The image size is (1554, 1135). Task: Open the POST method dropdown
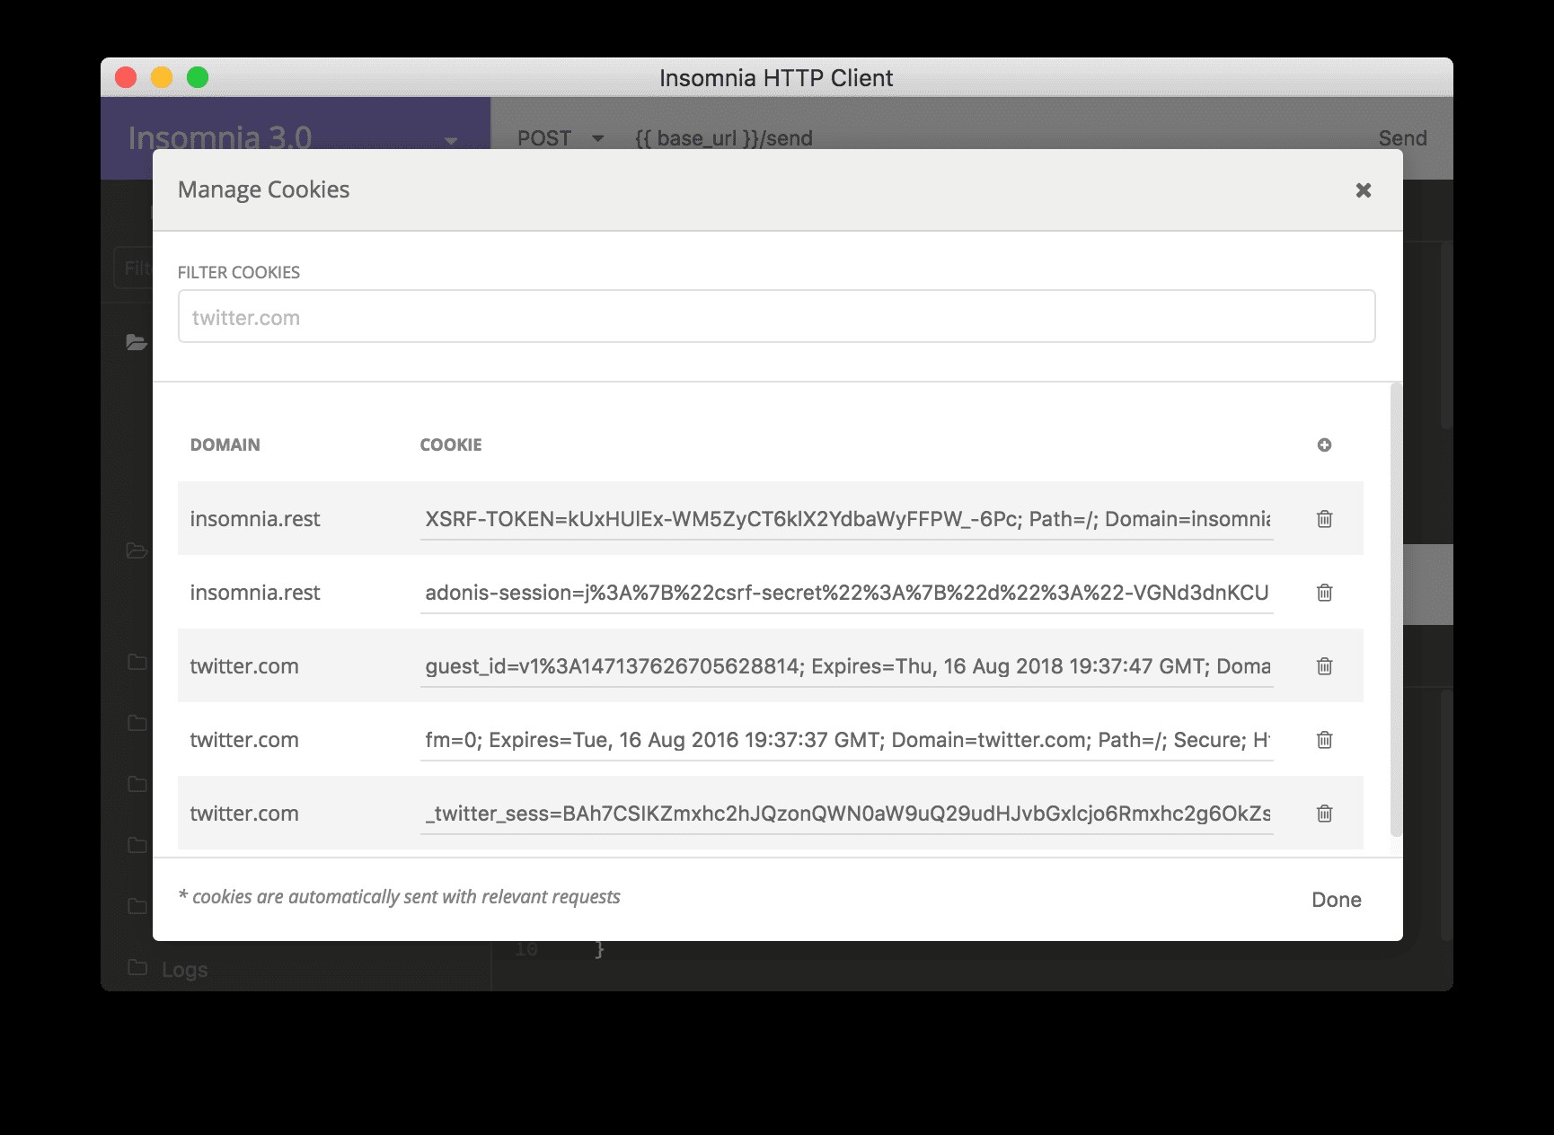pos(560,138)
